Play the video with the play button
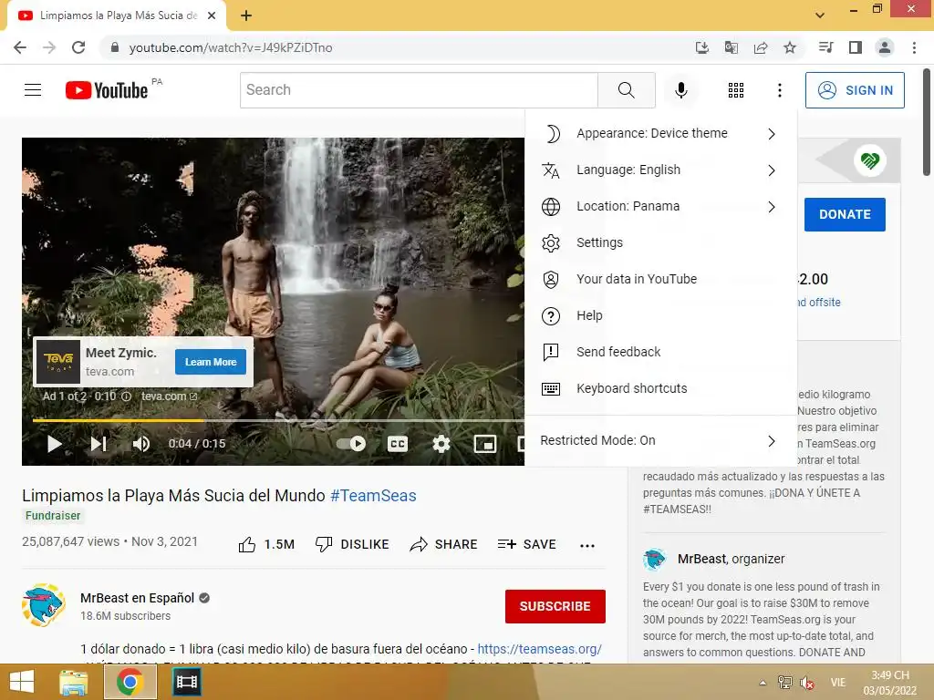Image resolution: width=934 pixels, height=700 pixels. point(54,444)
